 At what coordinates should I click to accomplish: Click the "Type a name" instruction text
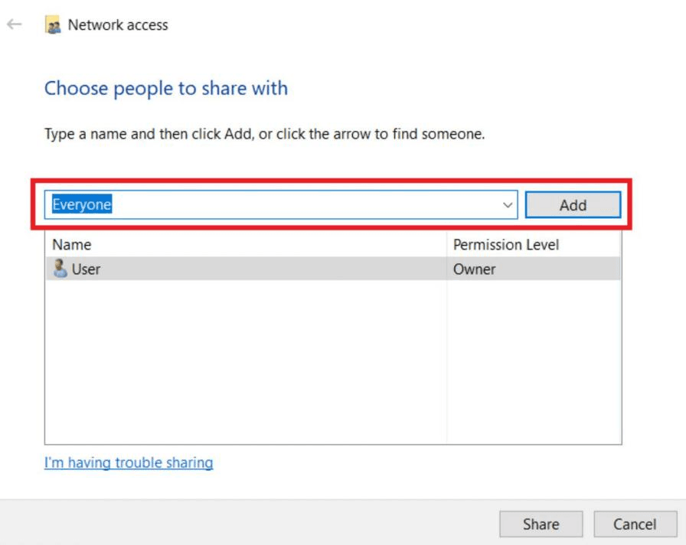264,134
